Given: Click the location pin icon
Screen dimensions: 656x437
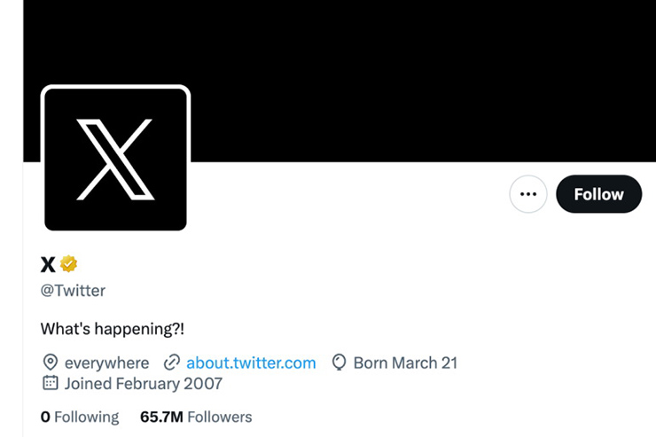Looking at the screenshot, I should 51,363.
